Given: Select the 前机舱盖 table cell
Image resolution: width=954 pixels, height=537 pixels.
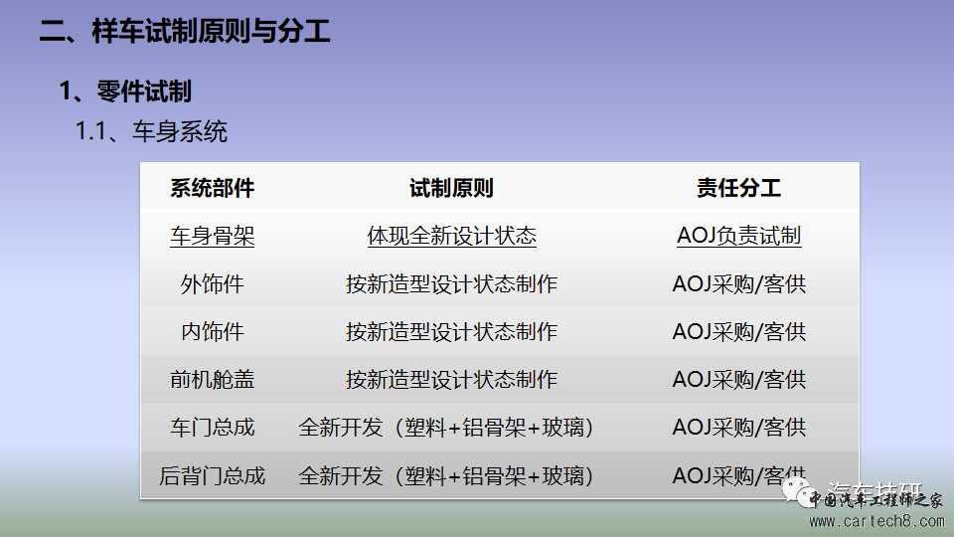Looking at the screenshot, I should click(x=213, y=380).
